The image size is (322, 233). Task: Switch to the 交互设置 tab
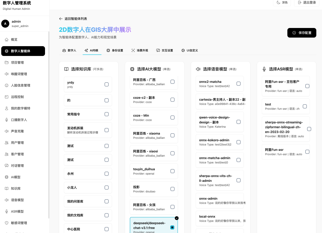point(165,50)
